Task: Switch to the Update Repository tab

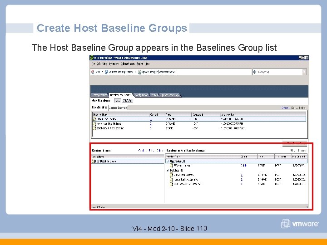Action: coord(169,95)
